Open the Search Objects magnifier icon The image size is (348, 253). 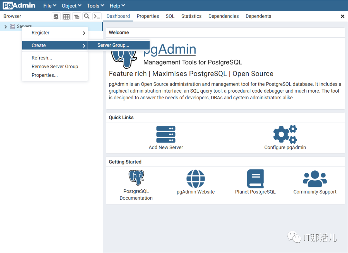(x=87, y=16)
